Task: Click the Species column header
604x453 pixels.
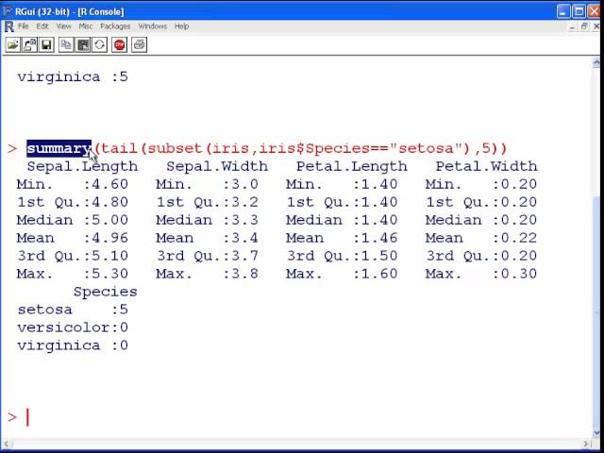Action: pyautogui.click(x=105, y=292)
